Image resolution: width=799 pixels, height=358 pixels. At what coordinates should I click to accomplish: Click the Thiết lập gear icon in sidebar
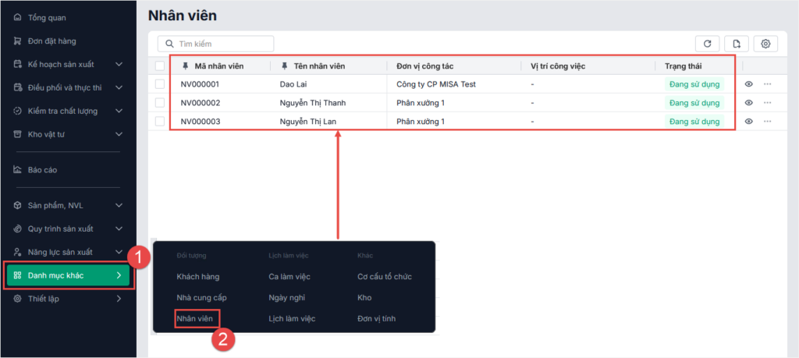(17, 299)
